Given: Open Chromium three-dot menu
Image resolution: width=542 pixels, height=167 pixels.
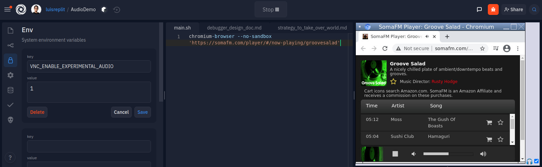Looking at the screenshot, I should pyautogui.click(x=518, y=48).
